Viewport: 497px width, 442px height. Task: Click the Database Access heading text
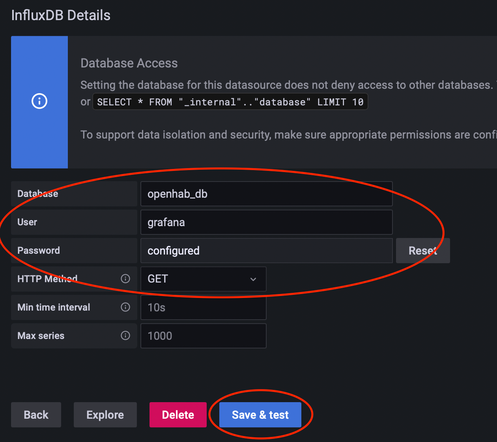pyautogui.click(x=129, y=63)
